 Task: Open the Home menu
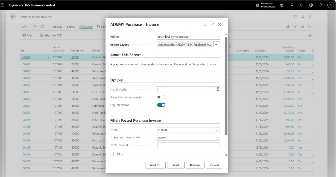point(71,27)
